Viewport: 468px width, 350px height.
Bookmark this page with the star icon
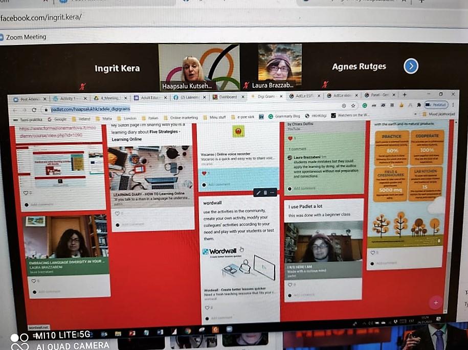(353, 106)
